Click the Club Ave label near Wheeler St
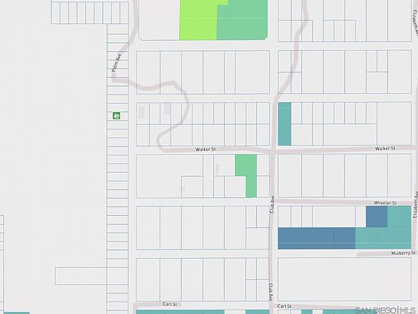The width and height of the screenshot is (418, 314). point(272,204)
